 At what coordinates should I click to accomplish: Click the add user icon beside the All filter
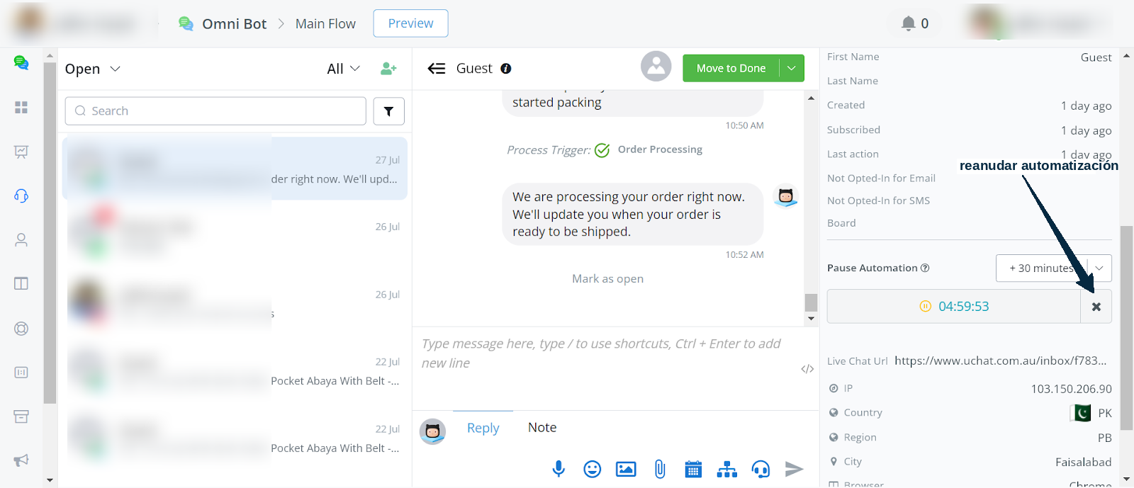pos(388,69)
